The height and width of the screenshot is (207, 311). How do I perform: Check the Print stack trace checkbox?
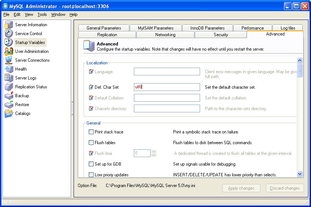coord(91,132)
